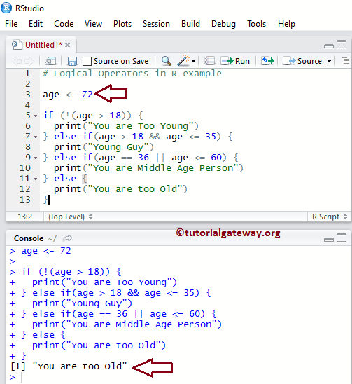Enable the Source on Save checkbox
Screen dimensions: 352x384
coord(87,61)
